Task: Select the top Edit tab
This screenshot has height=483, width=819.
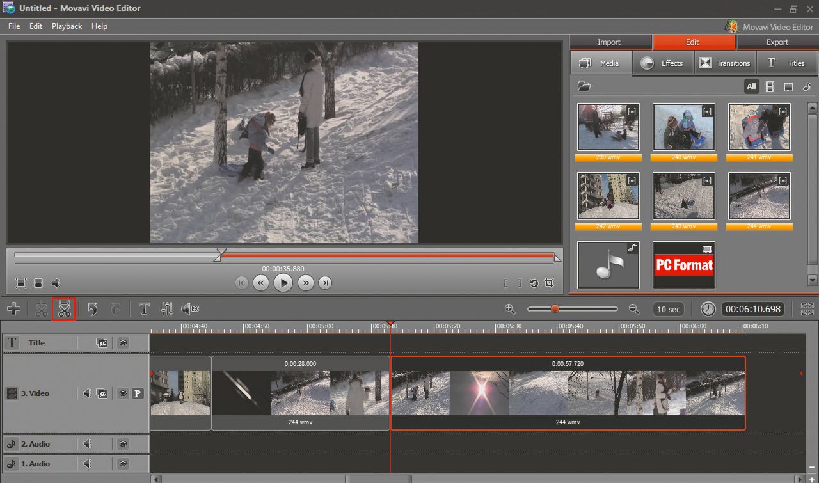Action: pos(693,42)
